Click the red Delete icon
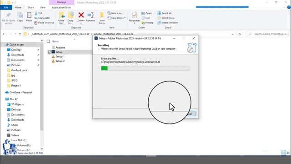This screenshot has width=291, height=164. (81, 15)
